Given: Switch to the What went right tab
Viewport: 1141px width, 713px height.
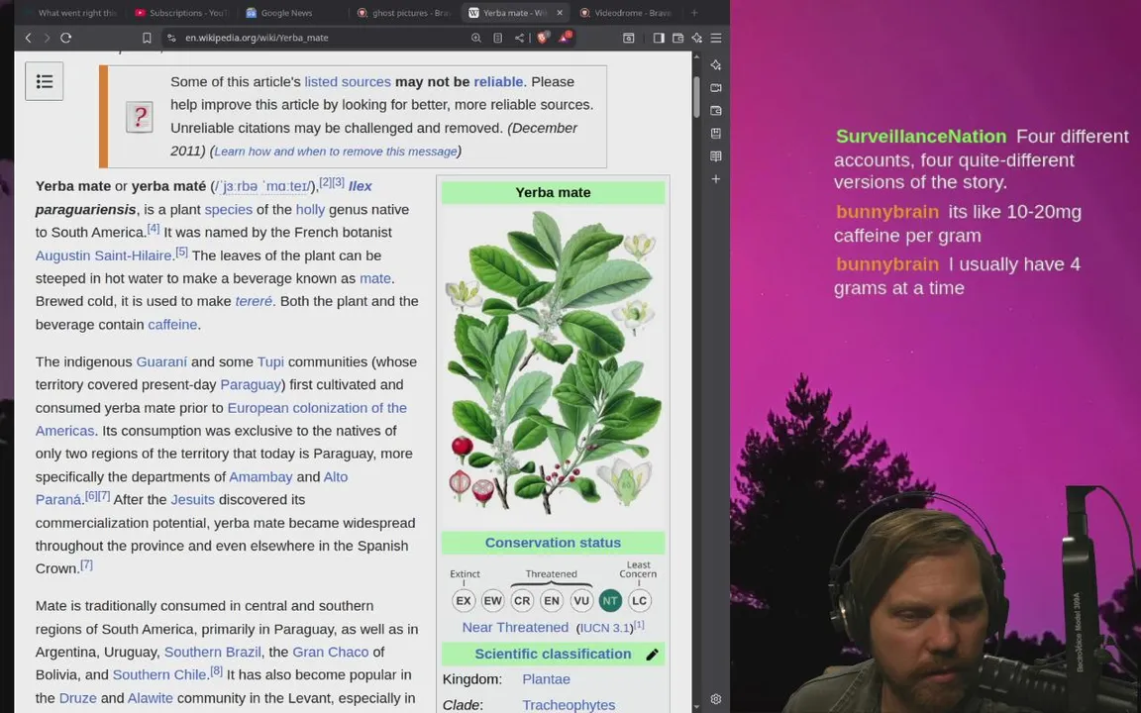Looking at the screenshot, I should tap(70, 13).
